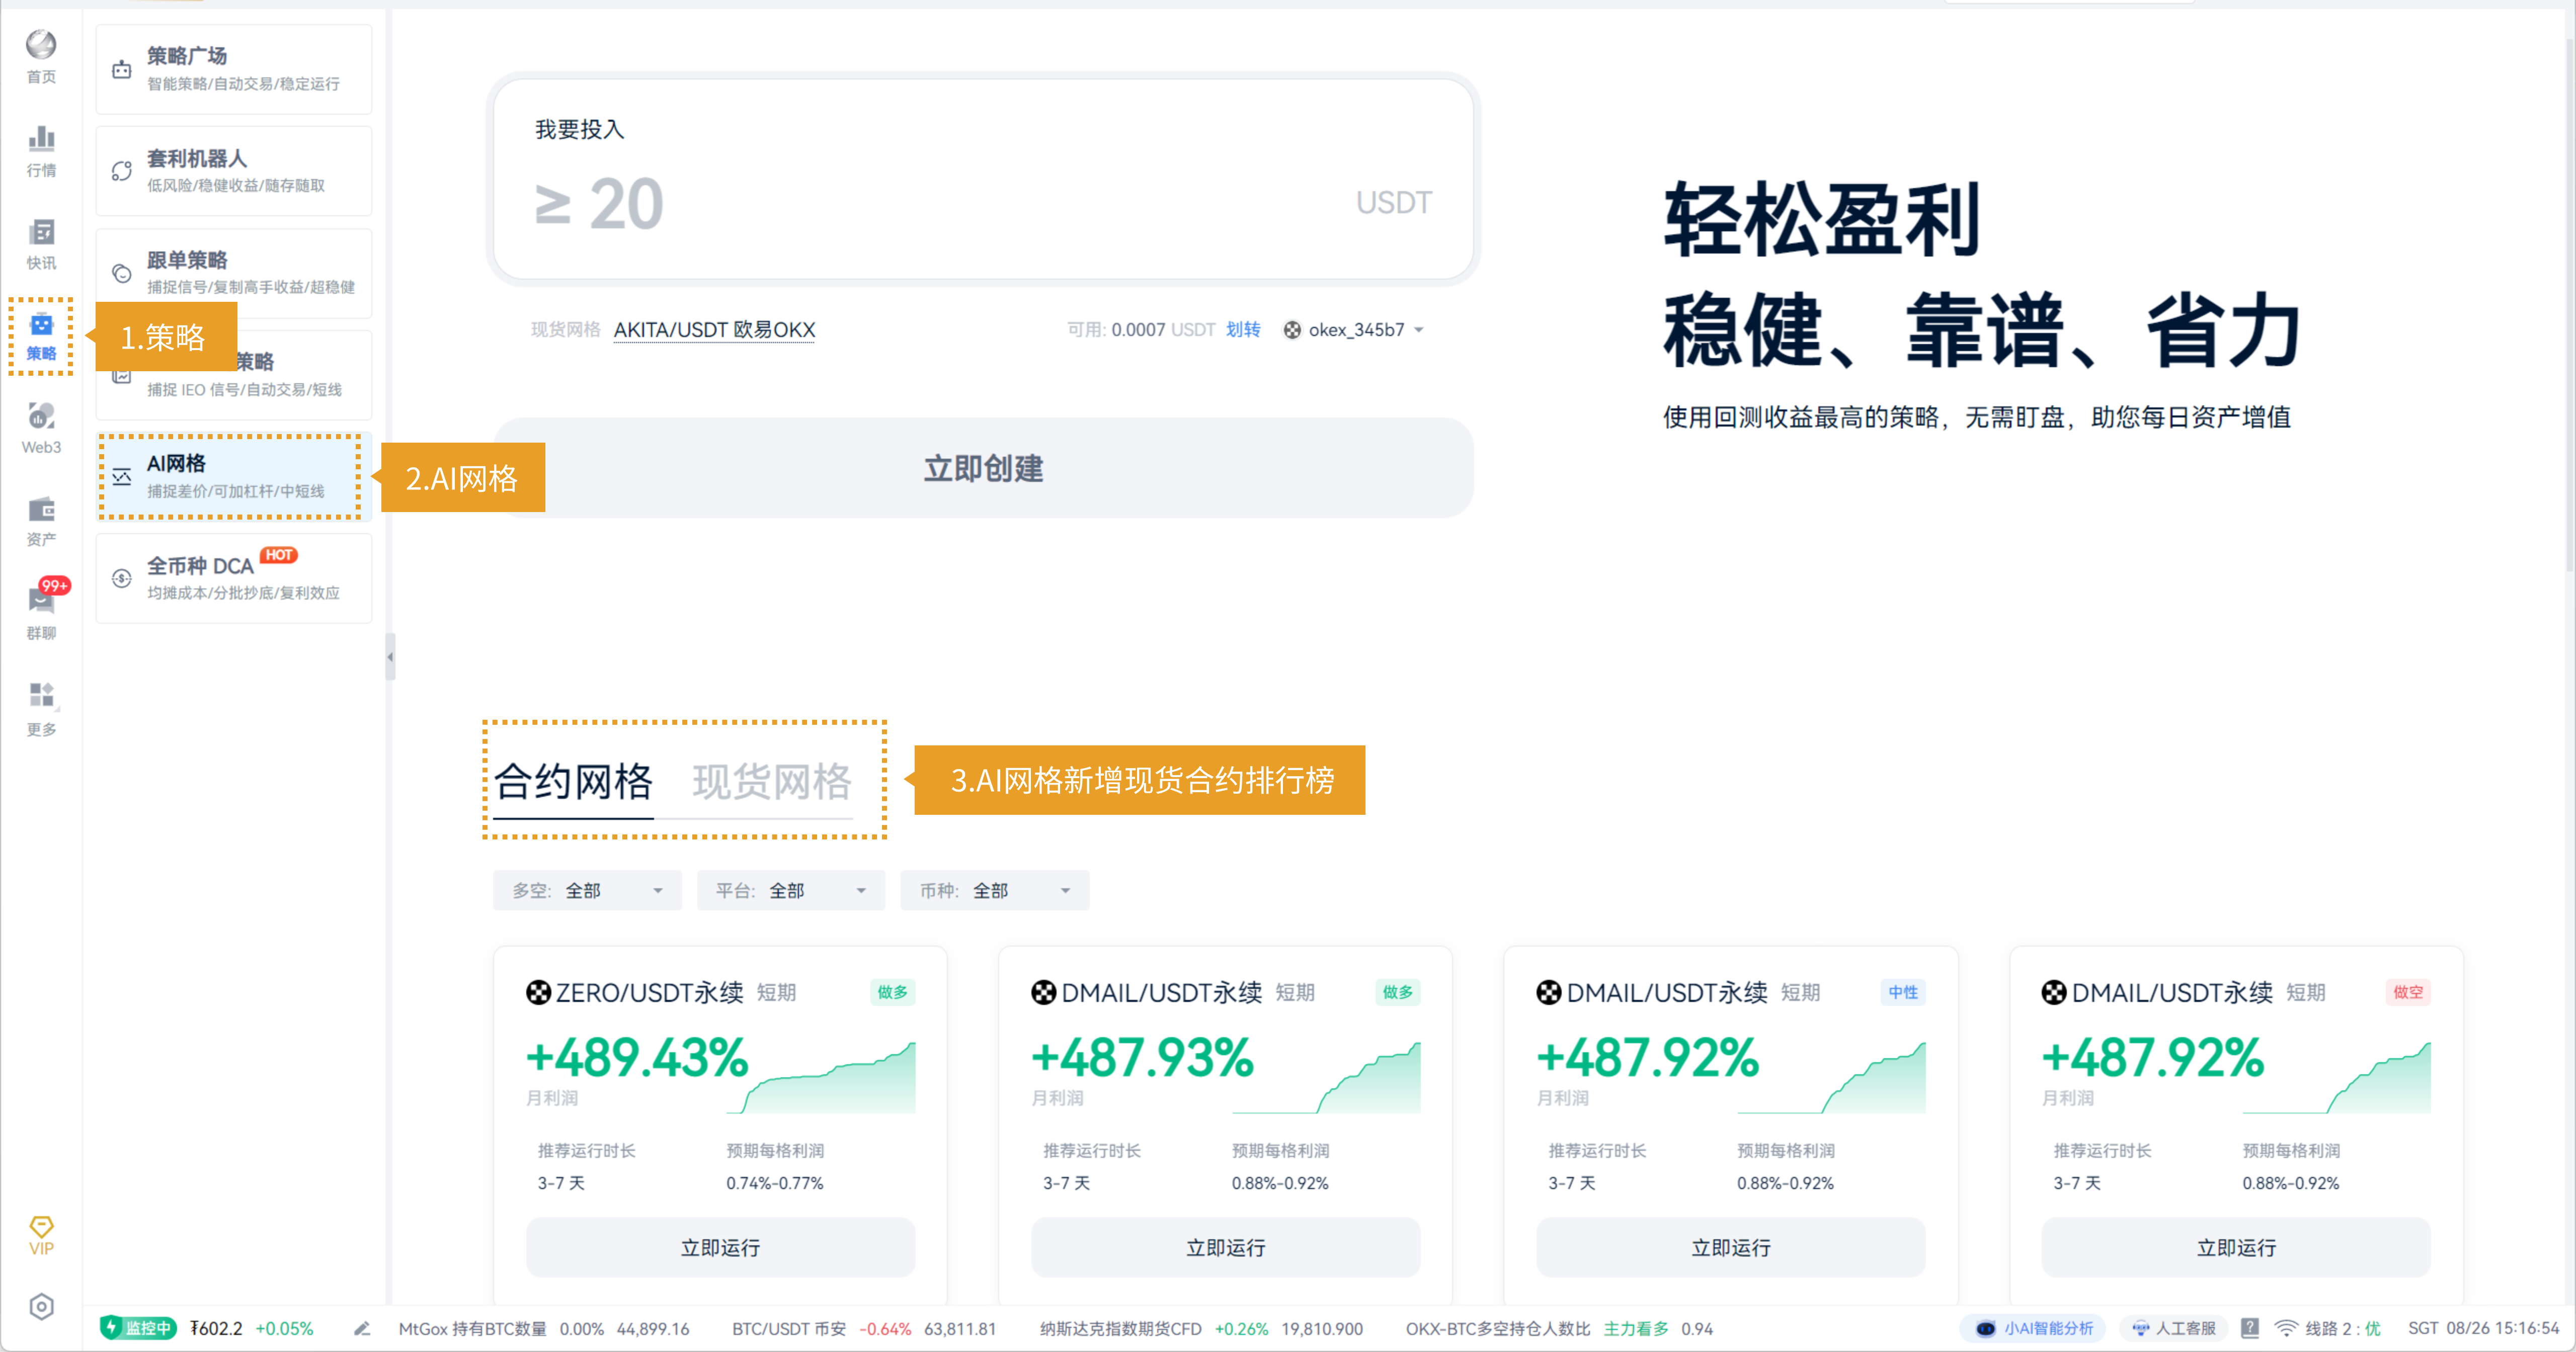Click OKX logo on ZERO/USDT card
2576x1352 pixels.
(x=539, y=992)
